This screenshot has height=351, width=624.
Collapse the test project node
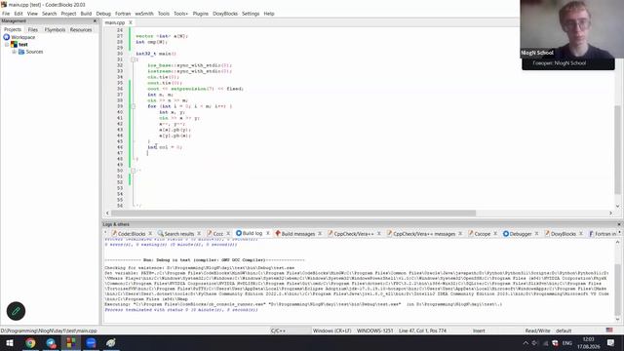pyautogui.click(x=7, y=45)
